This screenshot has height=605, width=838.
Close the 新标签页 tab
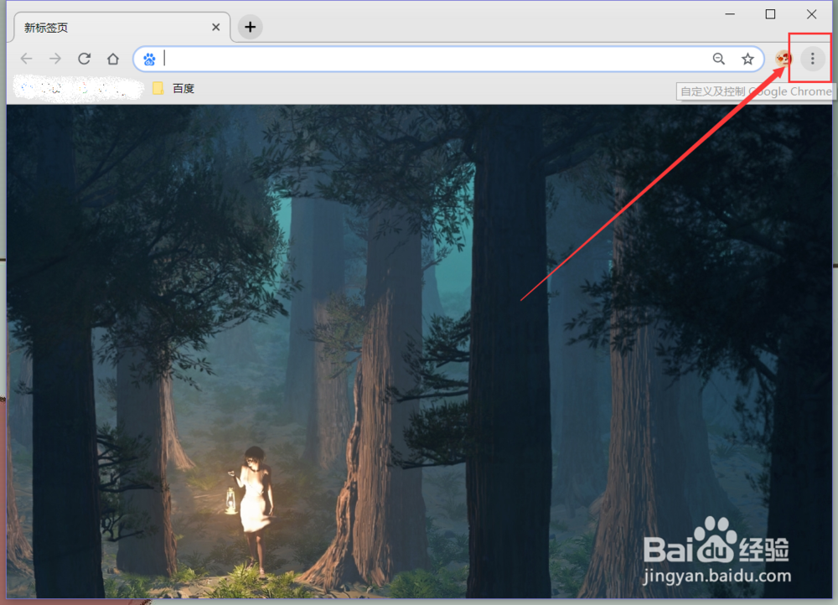216,28
